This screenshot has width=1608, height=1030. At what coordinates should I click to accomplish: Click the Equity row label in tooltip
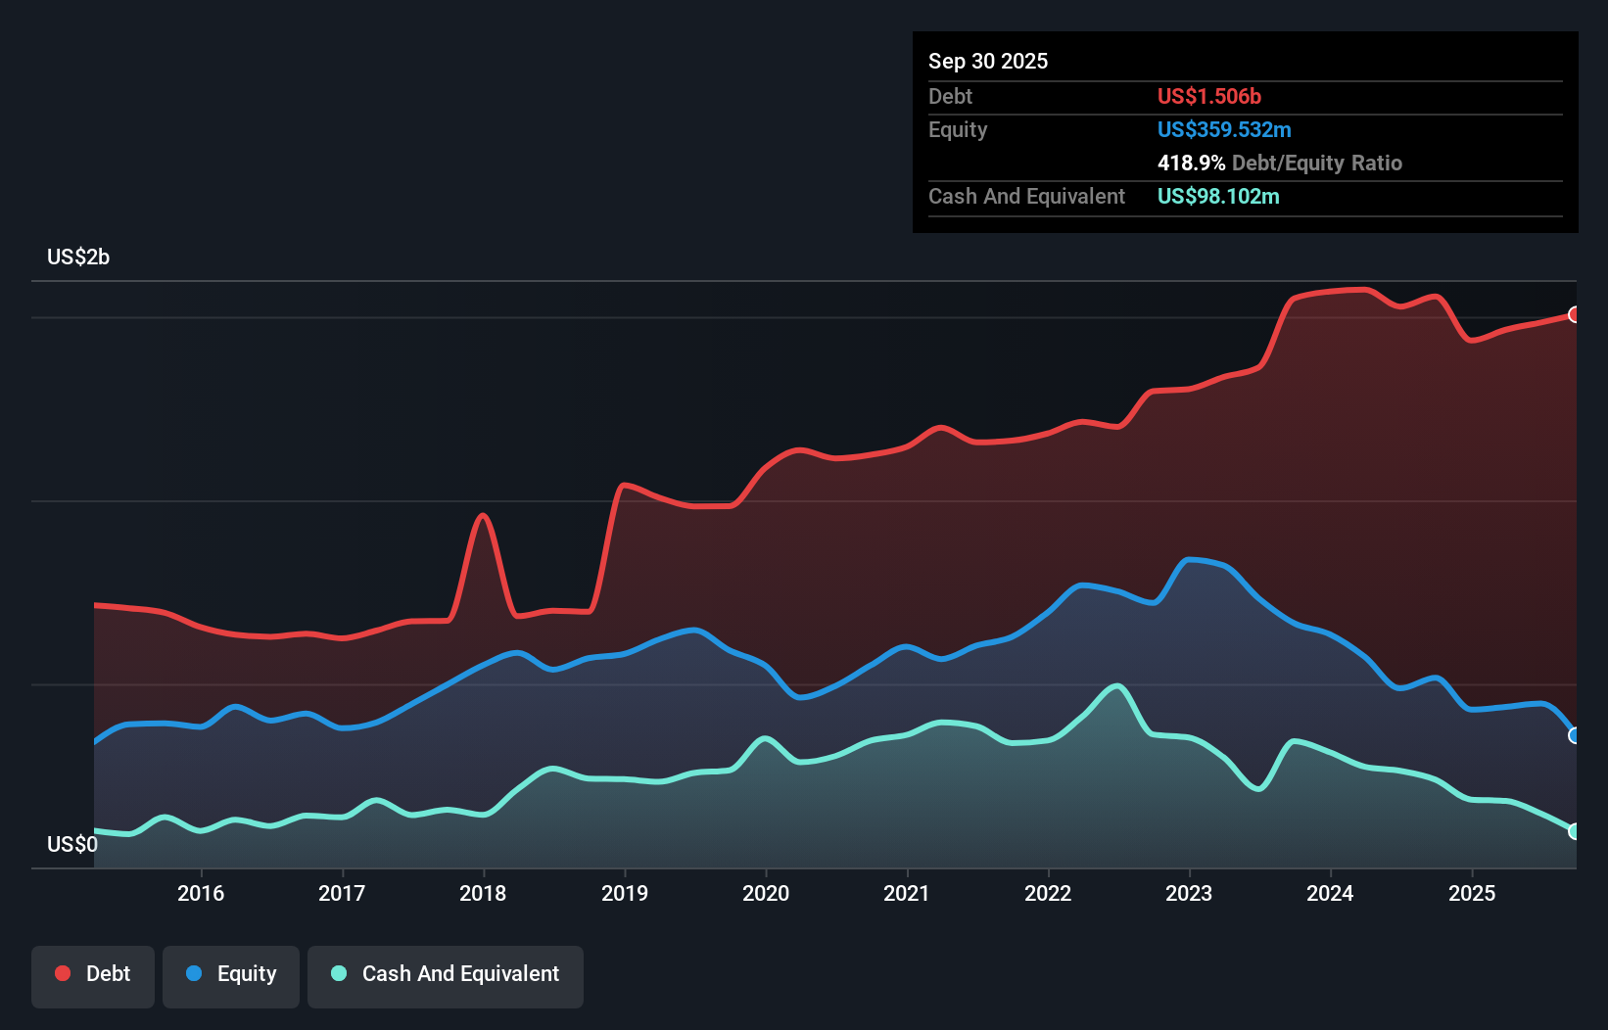coord(958,130)
